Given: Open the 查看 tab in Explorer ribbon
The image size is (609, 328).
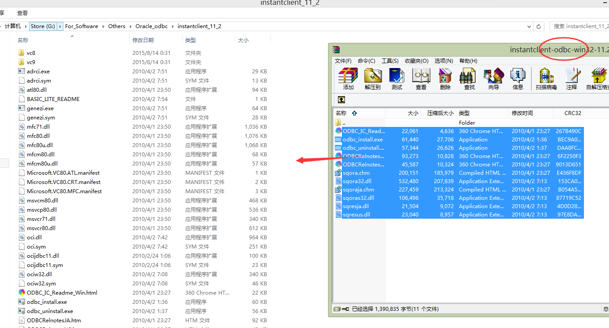Looking at the screenshot, I should [22, 13].
